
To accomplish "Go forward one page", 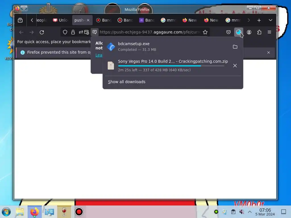I will coord(32,32).
